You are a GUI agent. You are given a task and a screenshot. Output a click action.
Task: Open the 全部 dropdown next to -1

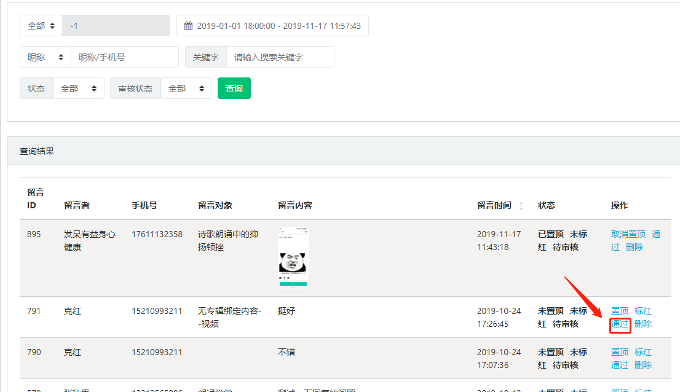click(x=41, y=26)
